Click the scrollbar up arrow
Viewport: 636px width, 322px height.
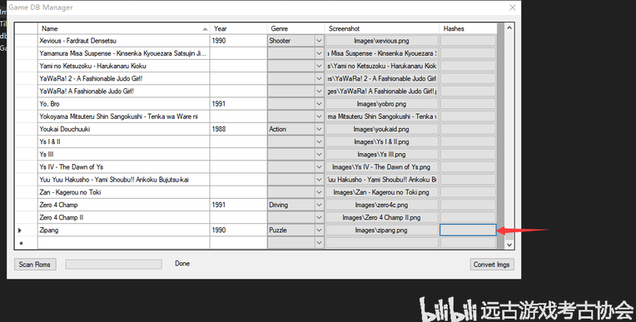509,28
